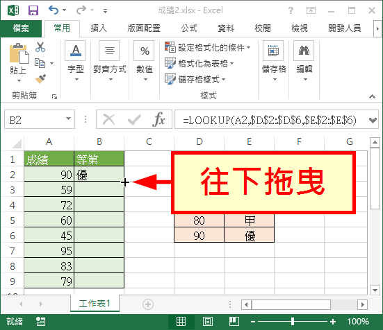This screenshot has width=383, height=330.
Task: Open copy options dropdown arrow
Action: click(x=51, y=64)
